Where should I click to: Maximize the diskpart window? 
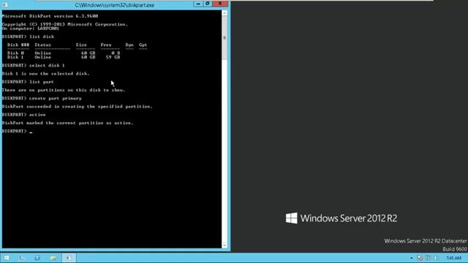(208, 4)
